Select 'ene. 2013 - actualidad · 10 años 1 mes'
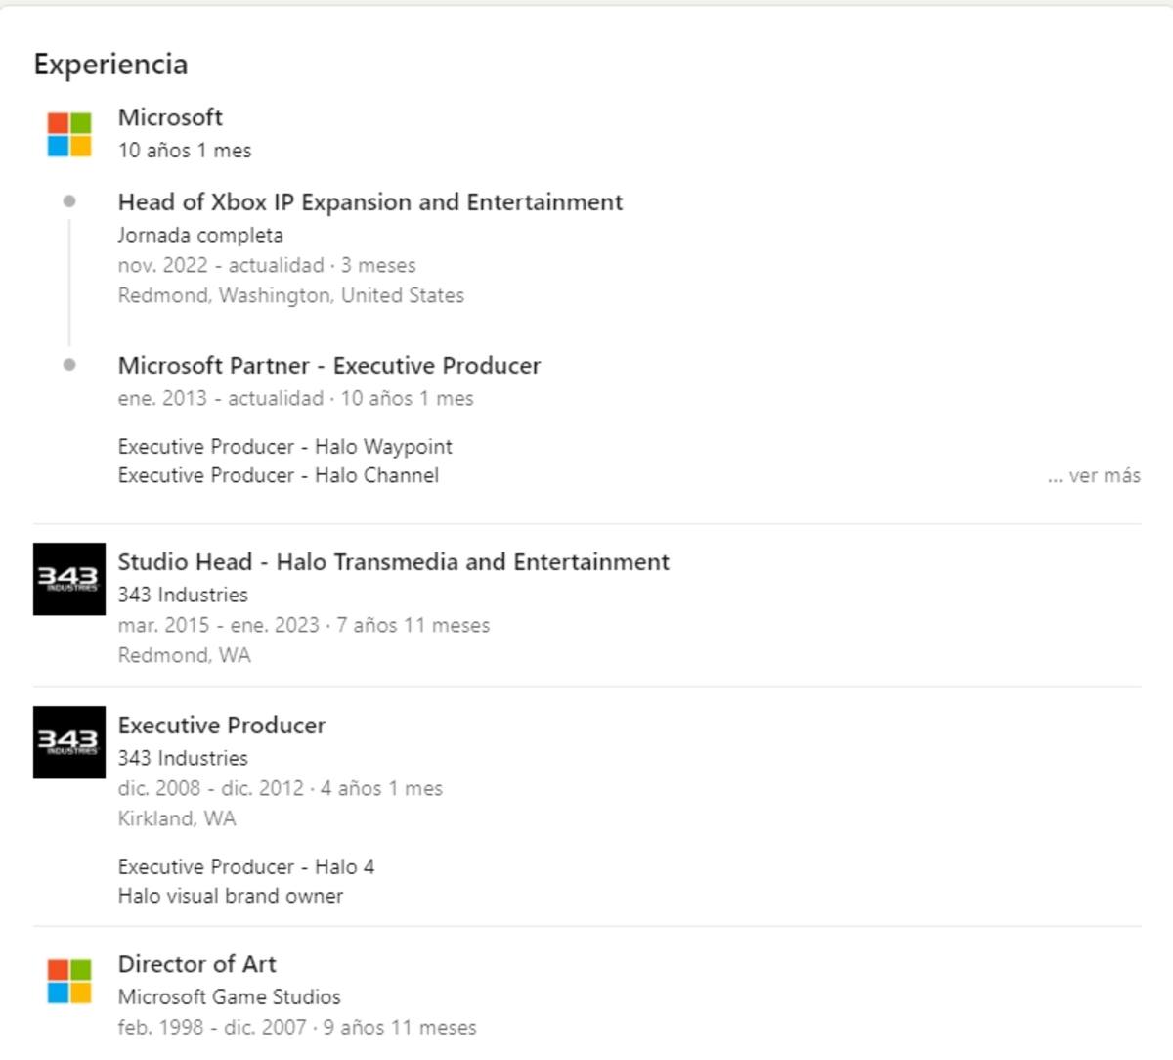Screen dimensions: 1173x1060 point(296,399)
